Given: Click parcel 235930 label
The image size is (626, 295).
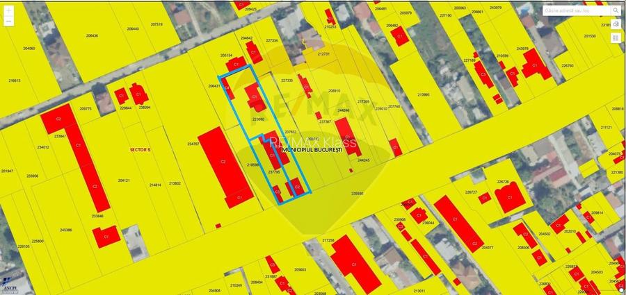Looking at the screenshot, I should tap(358, 194).
